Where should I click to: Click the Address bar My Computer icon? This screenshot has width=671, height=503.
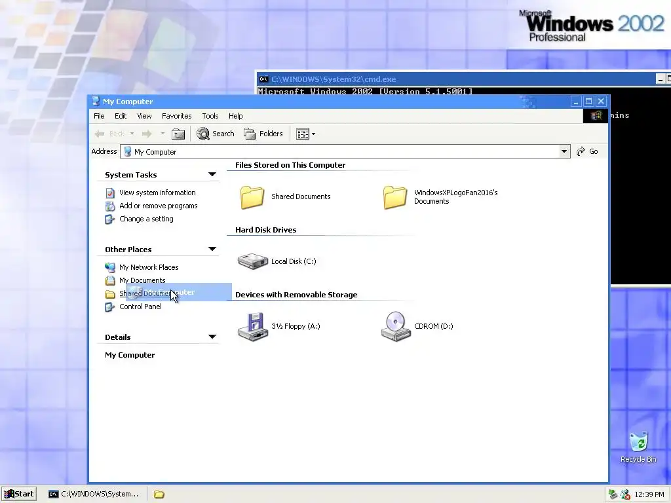tap(127, 151)
